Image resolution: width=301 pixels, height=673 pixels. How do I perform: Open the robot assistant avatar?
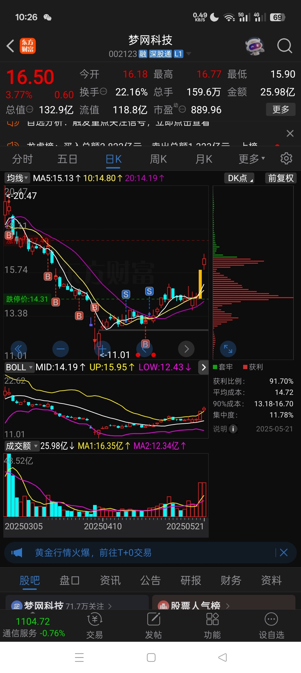[255, 46]
